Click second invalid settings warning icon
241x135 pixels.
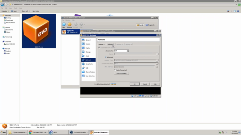coord(114,84)
